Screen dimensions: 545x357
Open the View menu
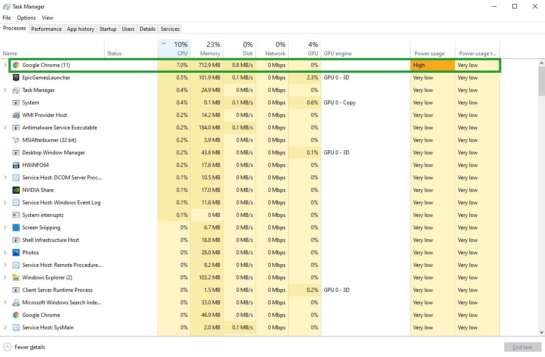click(x=47, y=18)
